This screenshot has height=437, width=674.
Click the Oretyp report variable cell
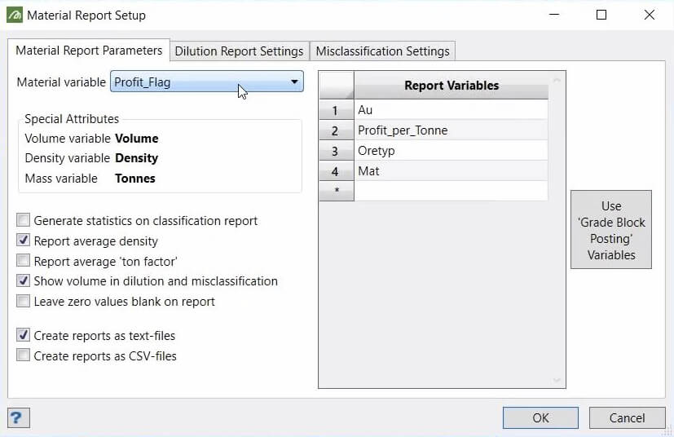point(451,151)
